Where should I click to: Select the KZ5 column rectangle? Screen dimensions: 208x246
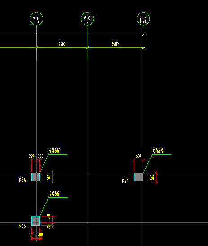(x=35, y=221)
